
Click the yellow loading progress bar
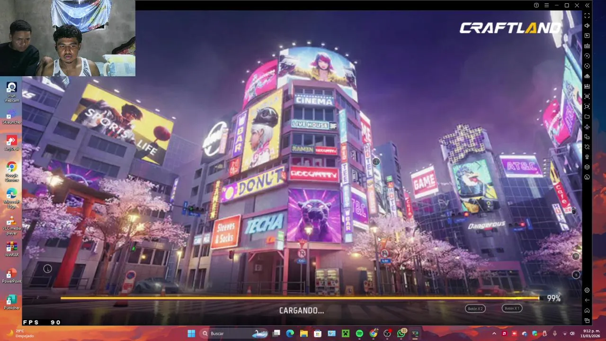point(300,298)
